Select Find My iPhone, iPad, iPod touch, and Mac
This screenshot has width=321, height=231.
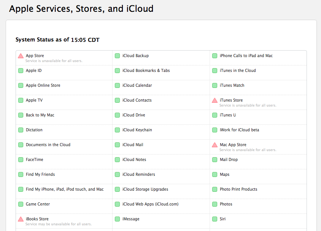[65, 189]
